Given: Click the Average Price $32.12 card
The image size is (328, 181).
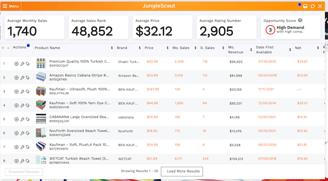Looking at the screenshot, I should coord(163,27).
